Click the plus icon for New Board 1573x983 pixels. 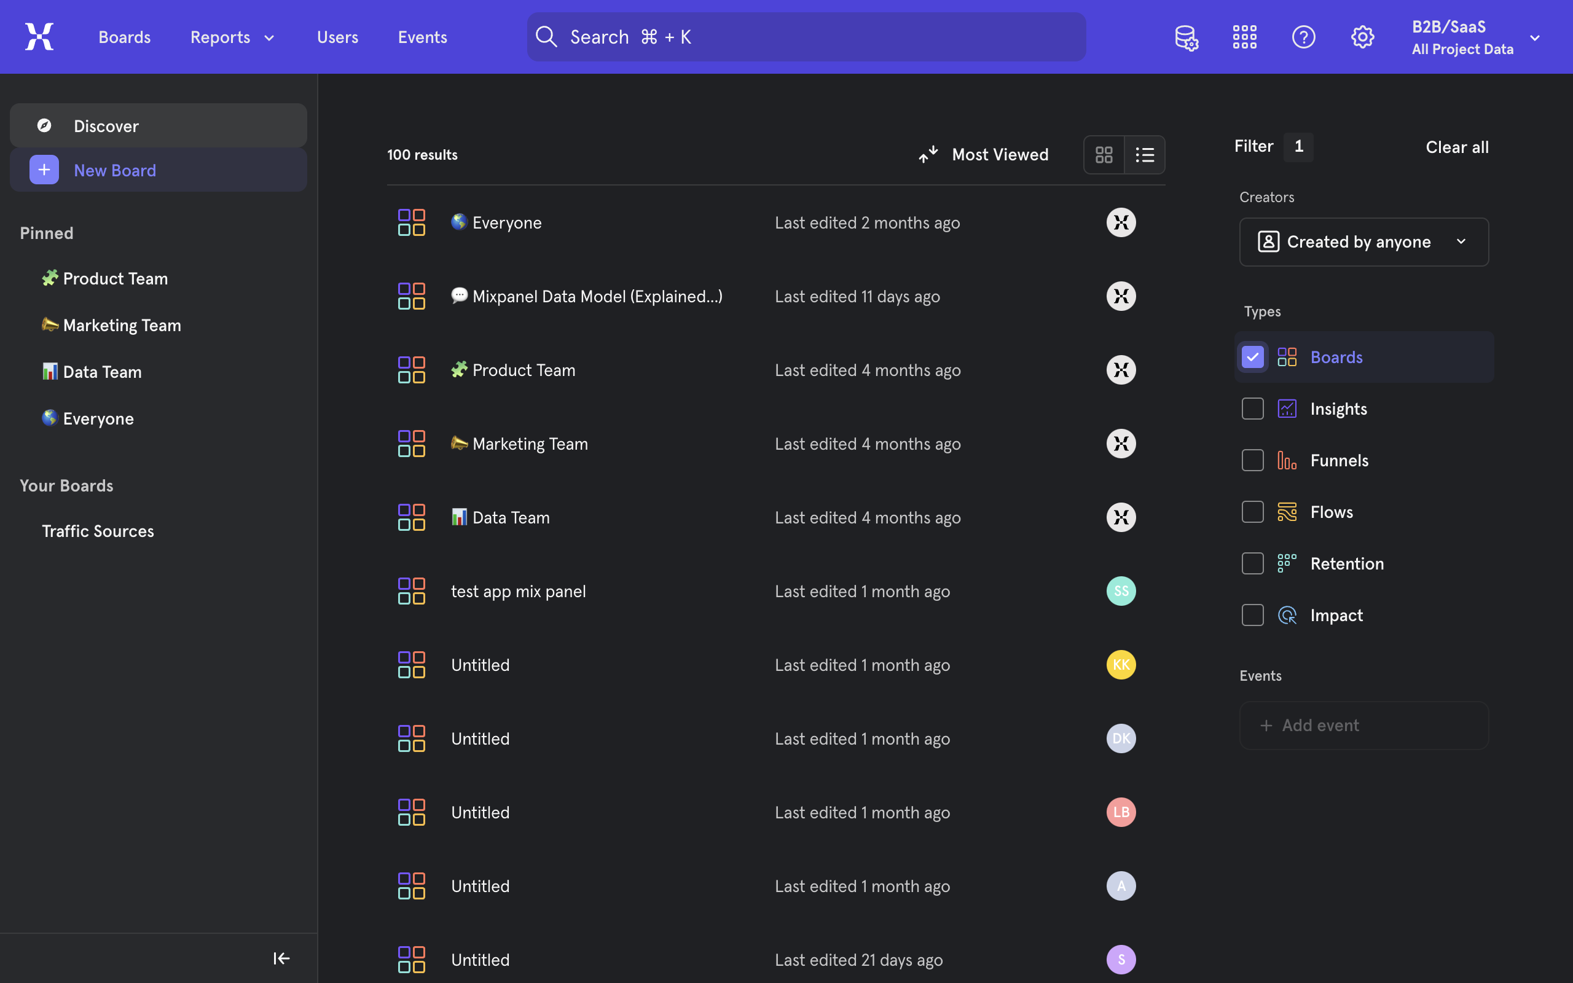(x=44, y=170)
